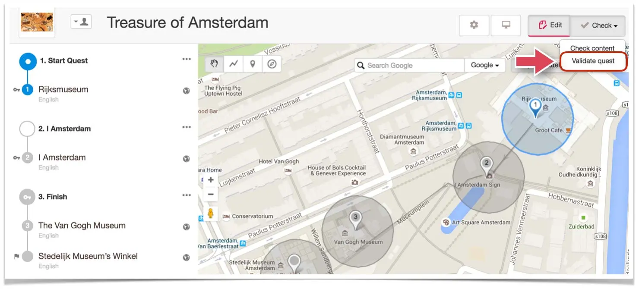This screenshot has width=639, height=289.
Task: Open options for 2. I Amsterdam
Action: 187,127
